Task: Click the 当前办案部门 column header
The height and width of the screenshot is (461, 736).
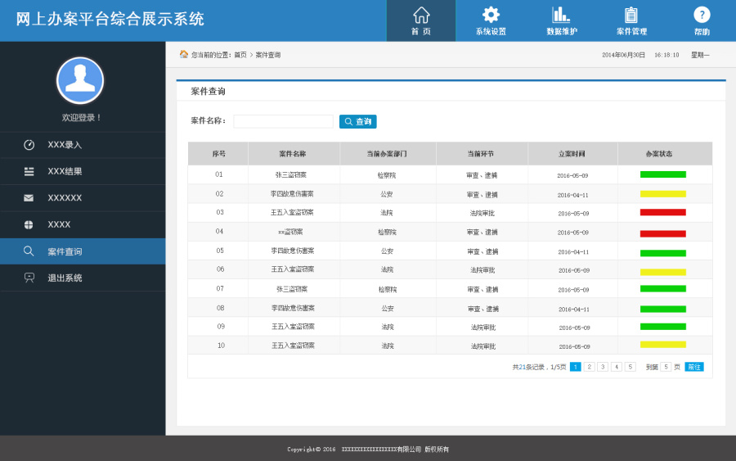Action: [x=387, y=154]
